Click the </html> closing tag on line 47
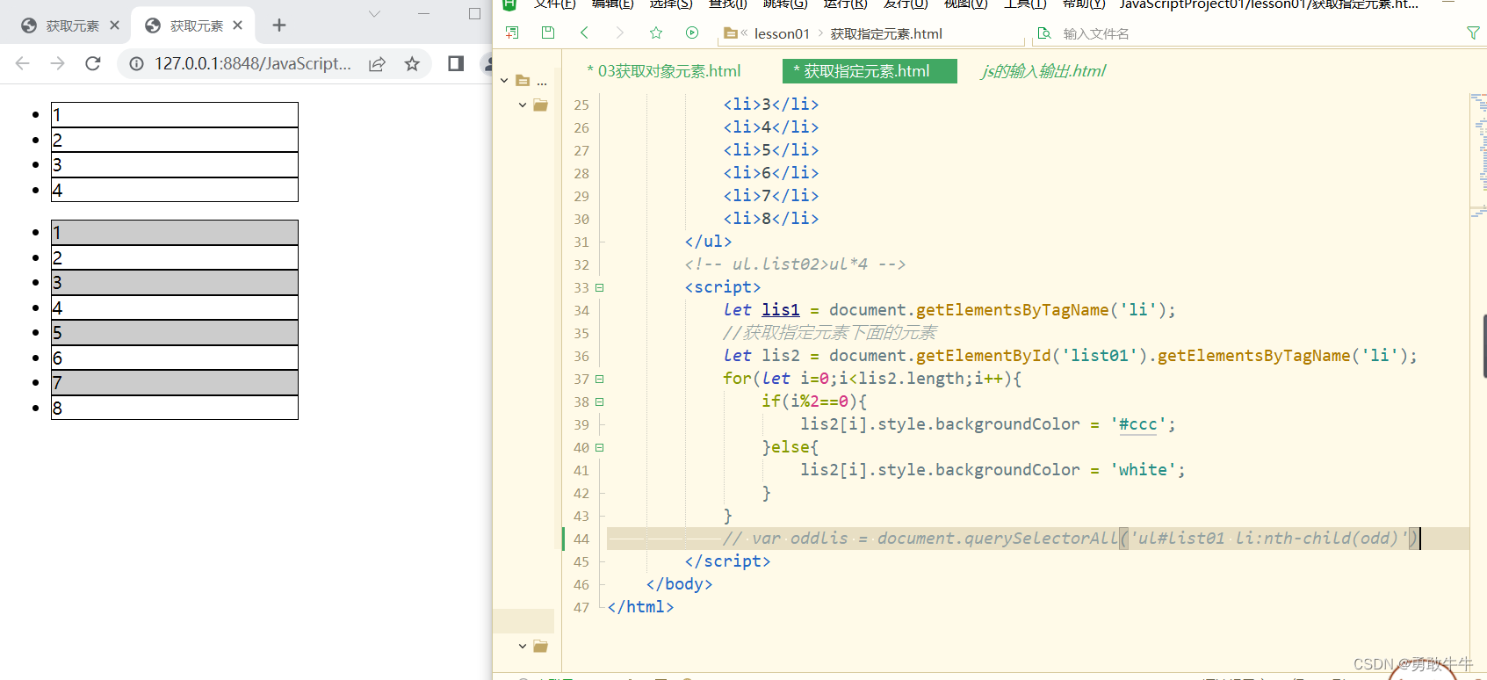The image size is (1487, 680). coord(640,607)
